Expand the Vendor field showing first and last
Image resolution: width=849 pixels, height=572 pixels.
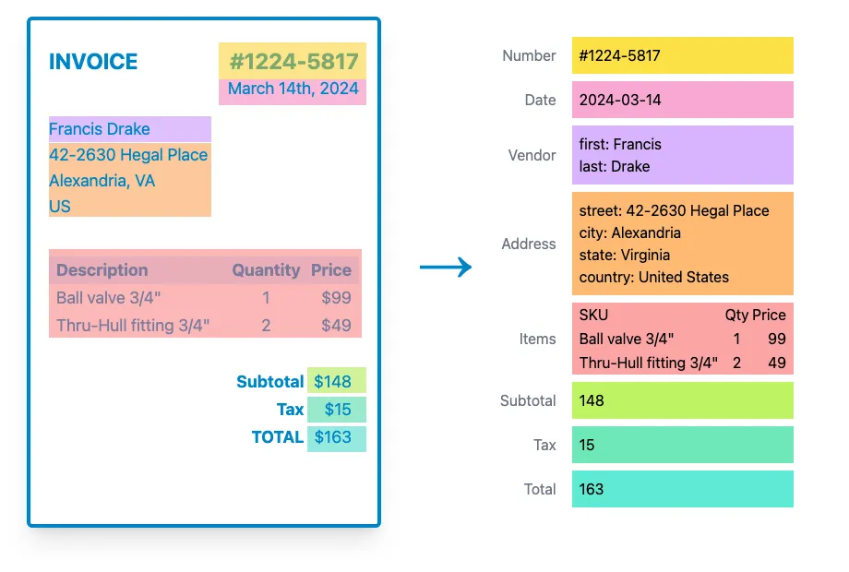tap(682, 154)
